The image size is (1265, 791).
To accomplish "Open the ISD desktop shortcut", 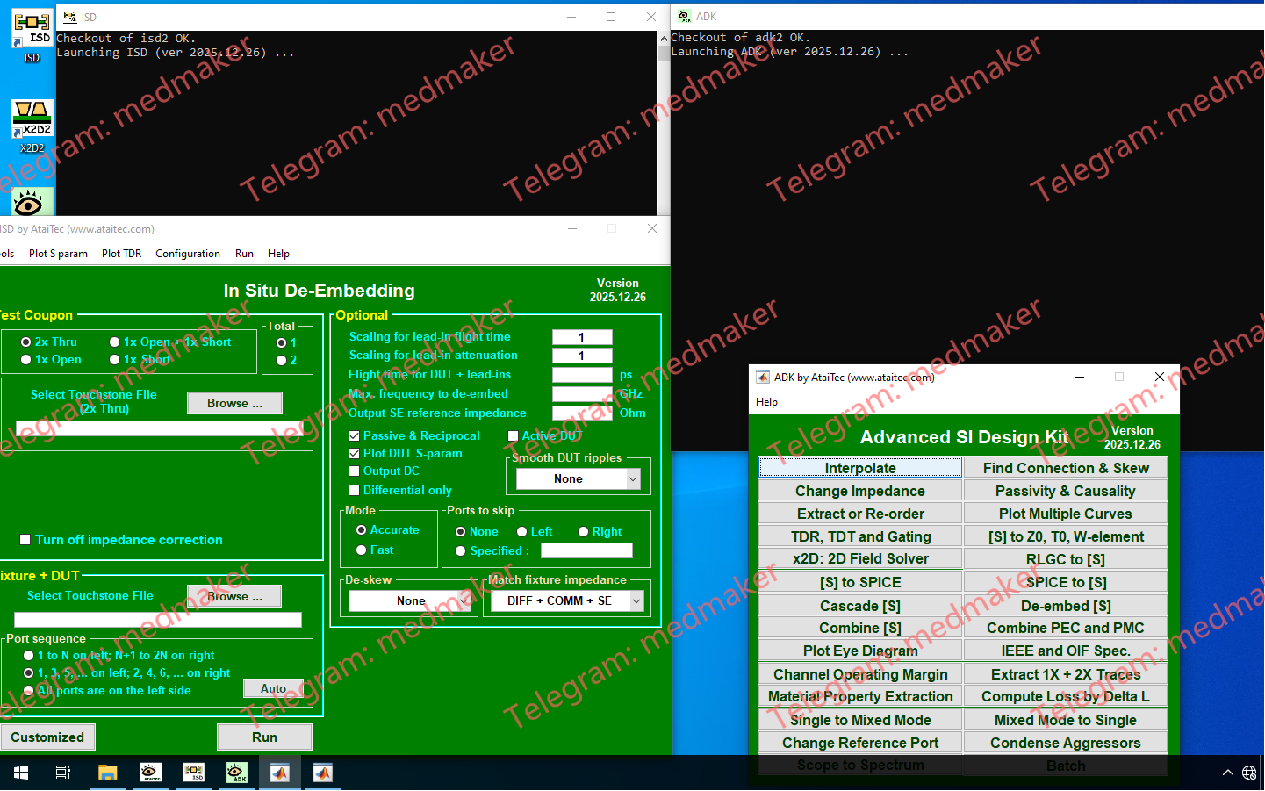I will pos(31,29).
